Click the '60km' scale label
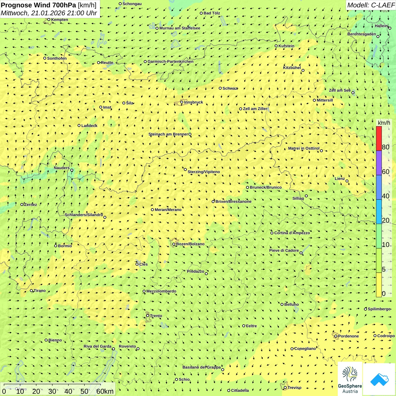Screen dimensions: 396x396 coord(105,391)
